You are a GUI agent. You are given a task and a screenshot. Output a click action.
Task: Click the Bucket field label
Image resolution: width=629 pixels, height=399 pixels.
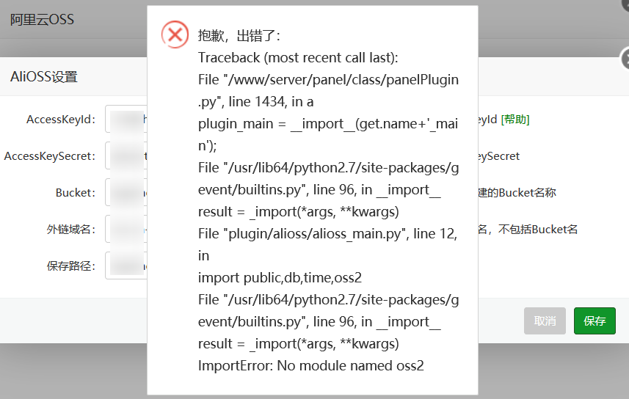point(76,192)
